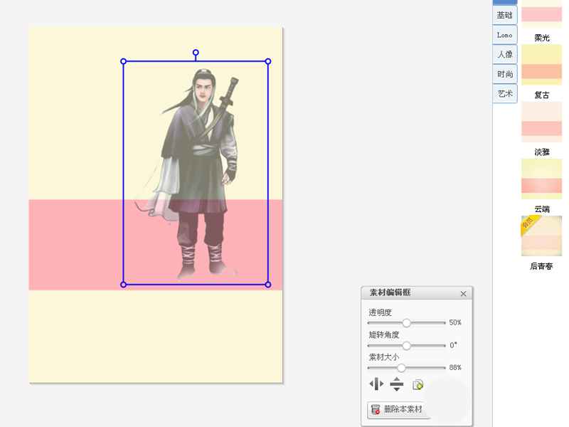
Task: Switch to the 基础 filter tab
Action: click(x=505, y=15)
